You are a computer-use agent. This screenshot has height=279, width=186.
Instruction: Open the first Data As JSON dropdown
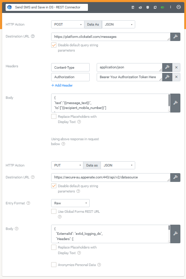point(118,25)
